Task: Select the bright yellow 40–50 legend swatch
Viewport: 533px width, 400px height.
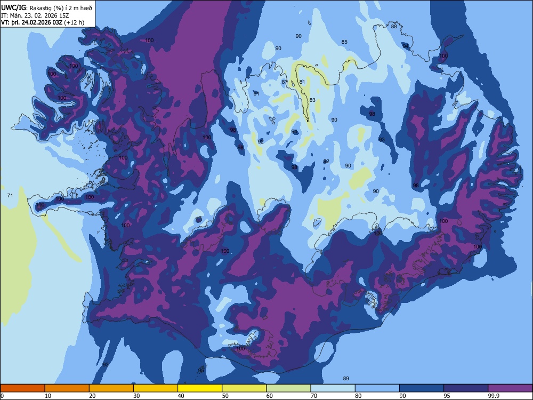Action: pos(200,388)
